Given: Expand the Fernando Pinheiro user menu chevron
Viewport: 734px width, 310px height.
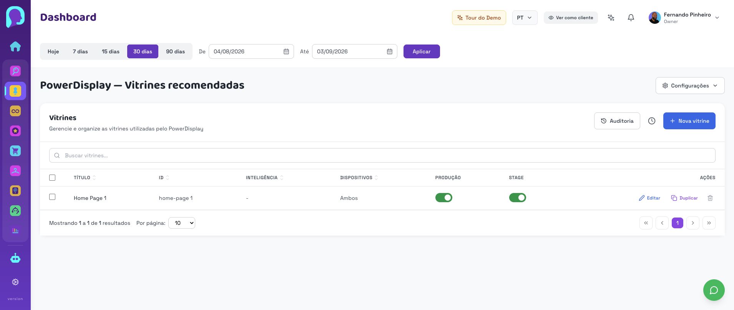Looking at the screenshot, I should pyautogui.click(x=717, y=18).
